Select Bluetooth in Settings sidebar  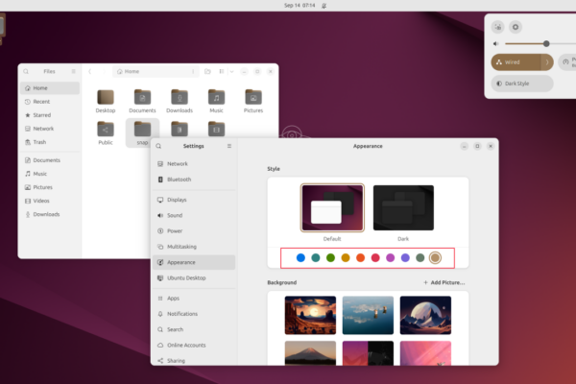point(179,180)
